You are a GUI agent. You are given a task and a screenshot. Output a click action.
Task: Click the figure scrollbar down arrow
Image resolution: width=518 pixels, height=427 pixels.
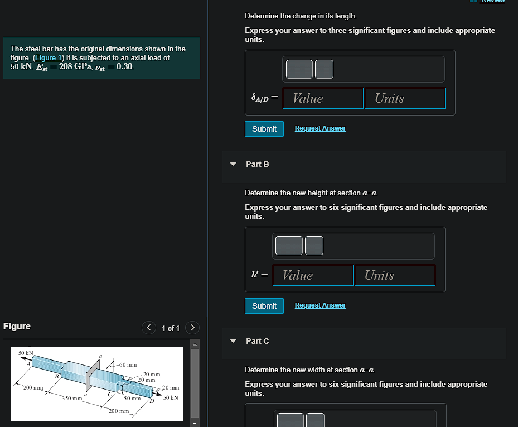(x=195, y=423)
